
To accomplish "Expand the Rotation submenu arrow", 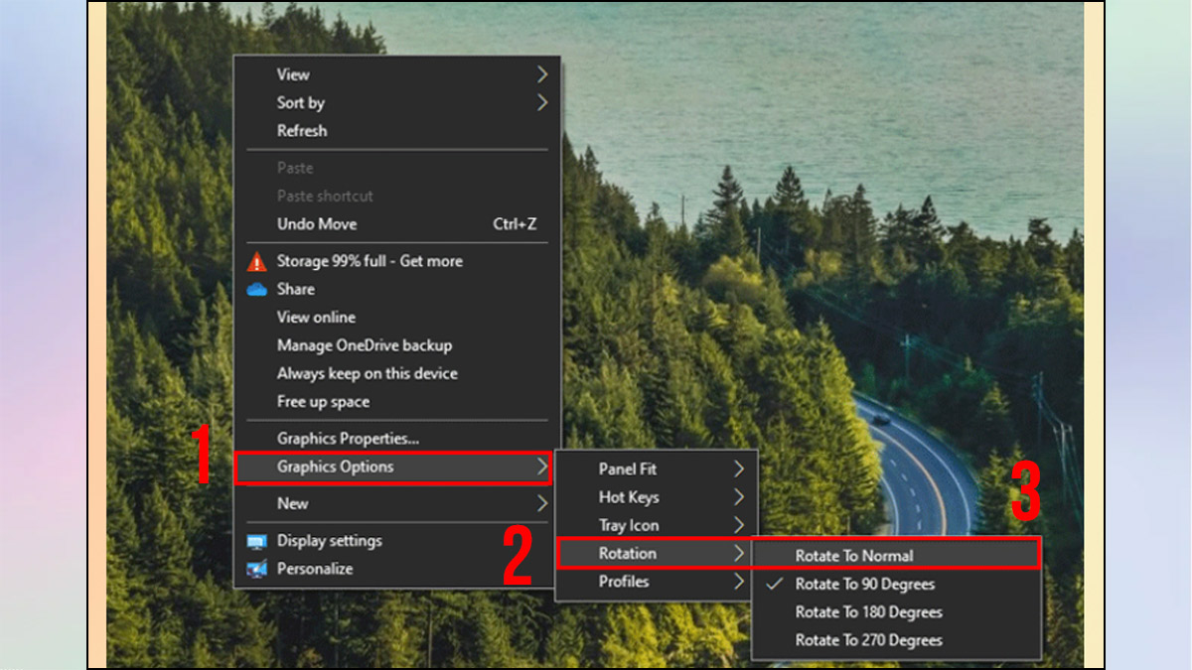I will pyautogui.click(x=739, y=553).
